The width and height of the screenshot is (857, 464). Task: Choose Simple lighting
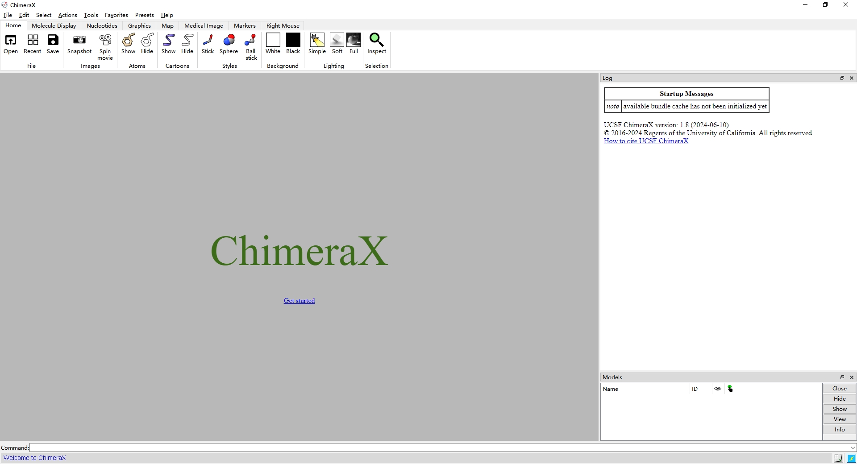[317, 44]
